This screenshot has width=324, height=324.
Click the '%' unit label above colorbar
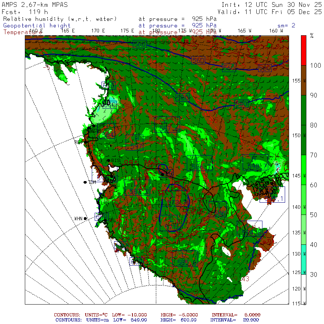click(312, 36)
